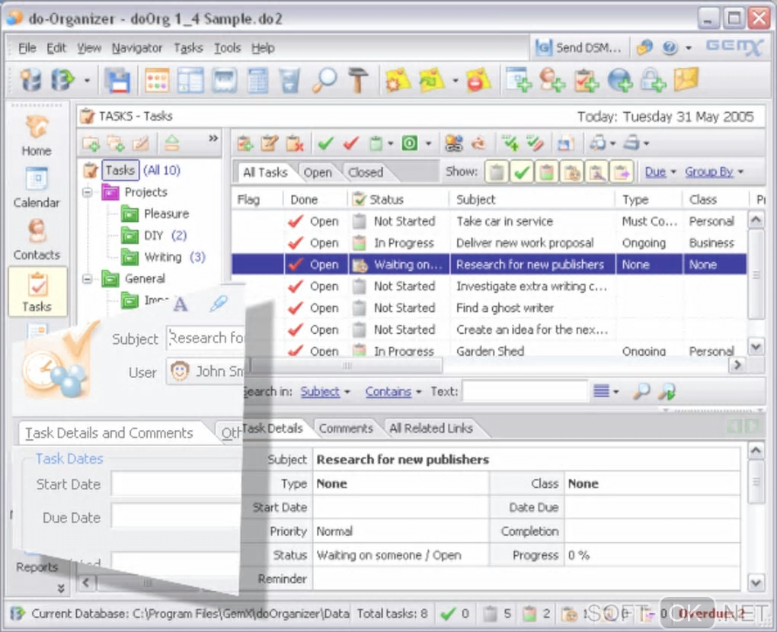Open the calendar view toolbar icon
The height and width of the screenshot is (632, 777).
[x=157, y=80]
